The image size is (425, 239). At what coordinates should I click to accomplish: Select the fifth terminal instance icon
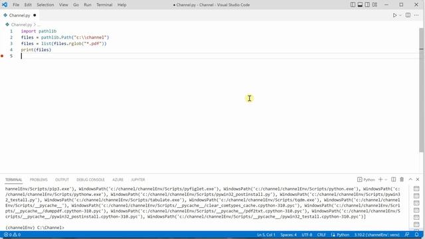(416, 217)
